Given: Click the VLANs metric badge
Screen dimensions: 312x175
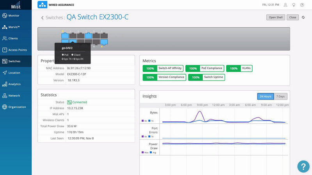Looking at the screenshot, I should tap(239, 68).
